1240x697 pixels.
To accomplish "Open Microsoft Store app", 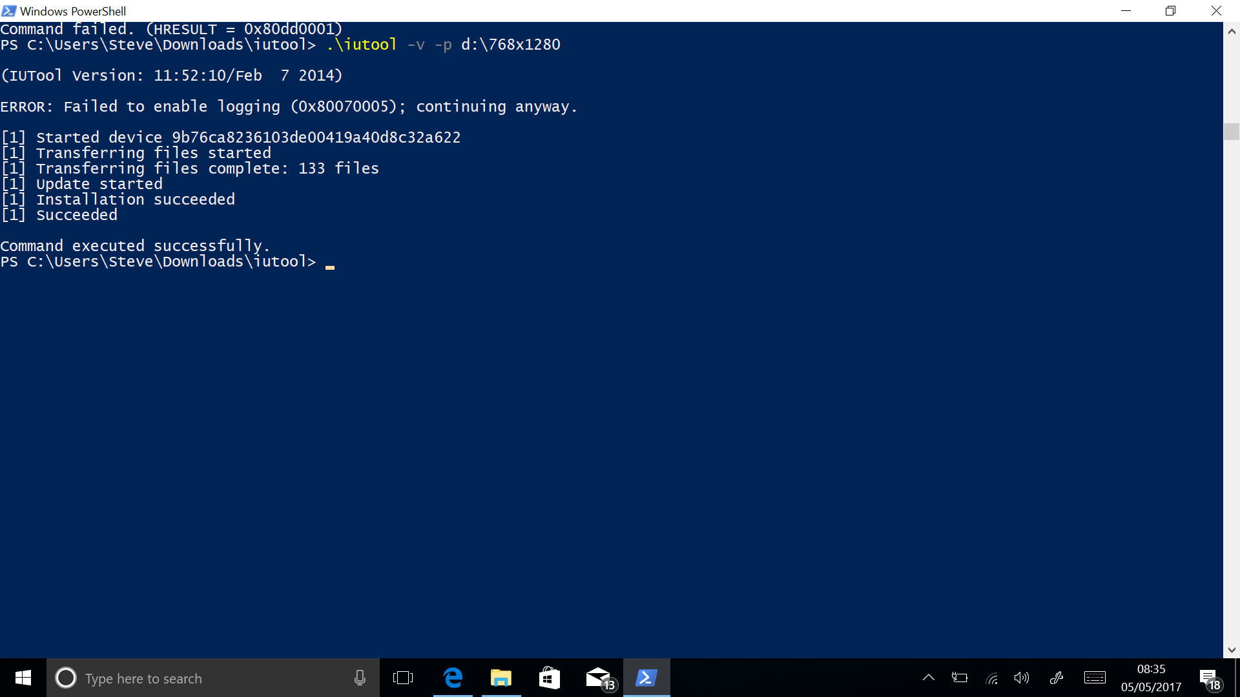I will 550,678.
